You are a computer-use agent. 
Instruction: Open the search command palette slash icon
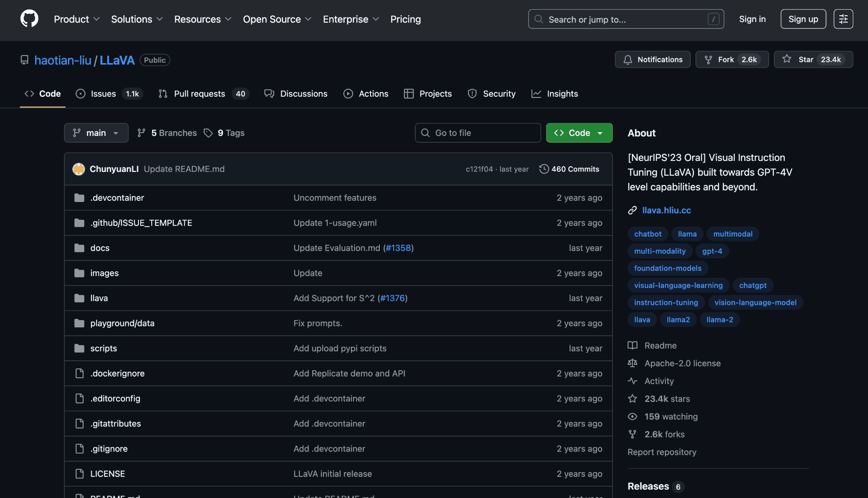pyautogui.click(x=714, y=19)
